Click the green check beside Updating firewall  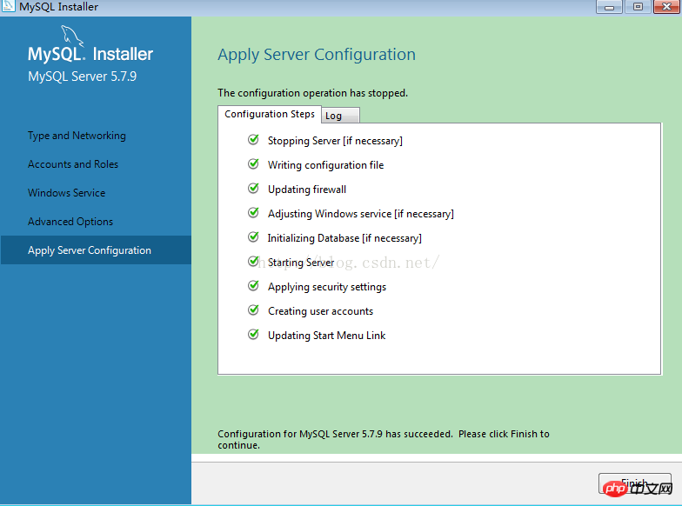point(253,188)
